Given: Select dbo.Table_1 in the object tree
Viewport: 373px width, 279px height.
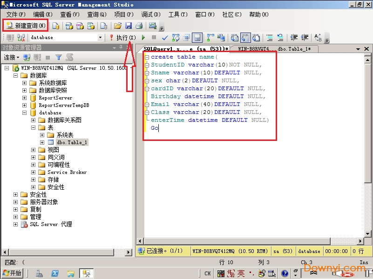Looking at the screenshot, I should coord(72,142).
